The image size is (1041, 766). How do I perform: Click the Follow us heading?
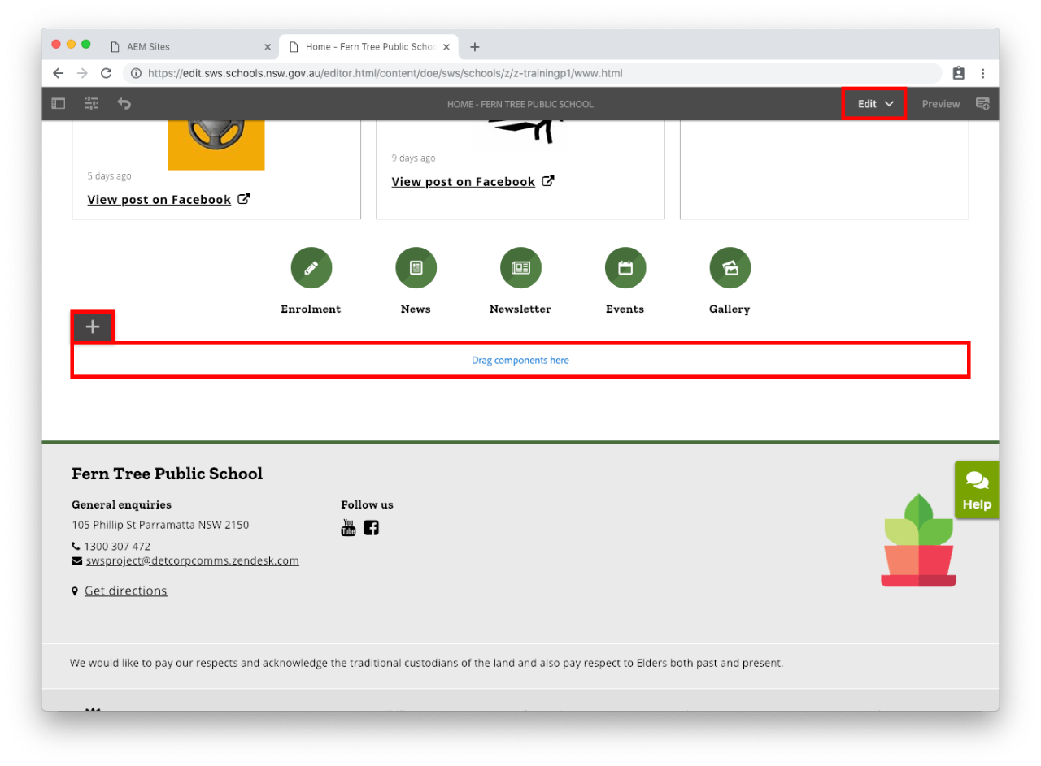click(x=367, y=504)
